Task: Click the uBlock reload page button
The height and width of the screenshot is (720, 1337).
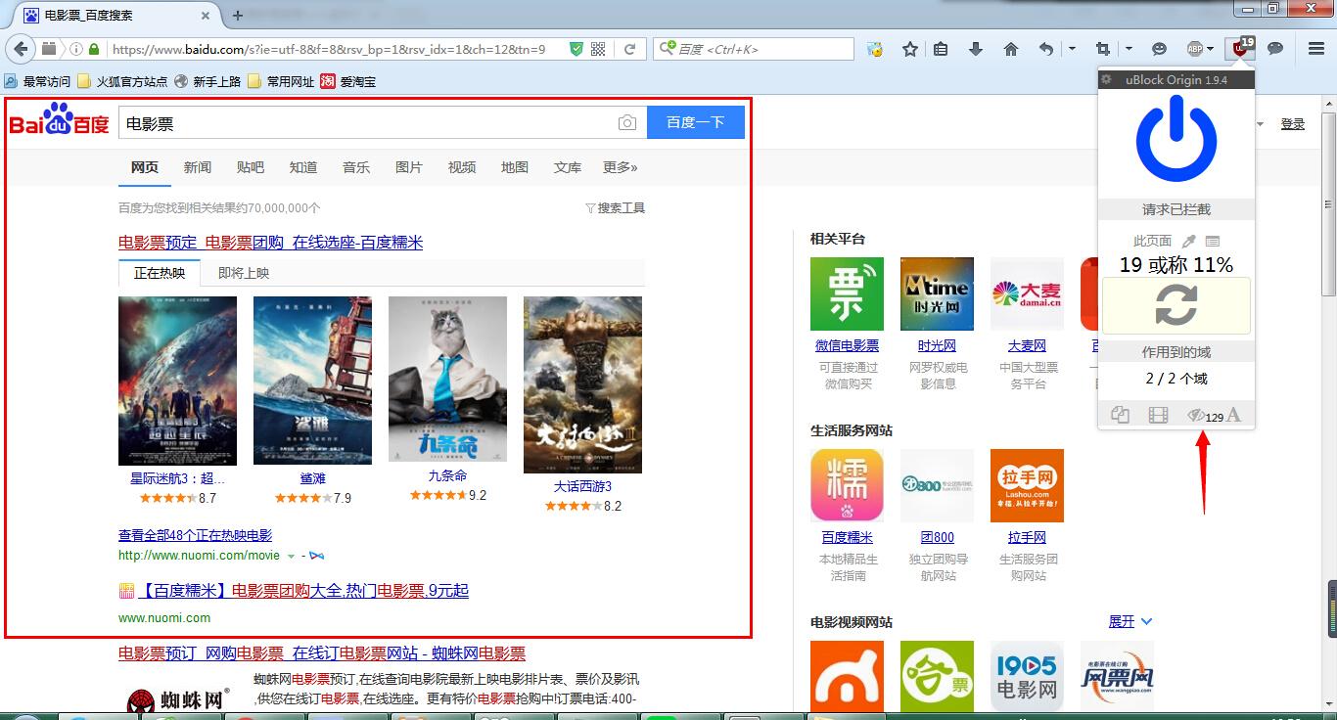Action: coord(1176,304)
